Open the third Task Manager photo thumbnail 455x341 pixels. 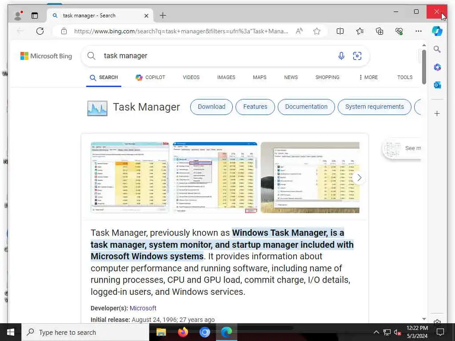click(310, 178)
